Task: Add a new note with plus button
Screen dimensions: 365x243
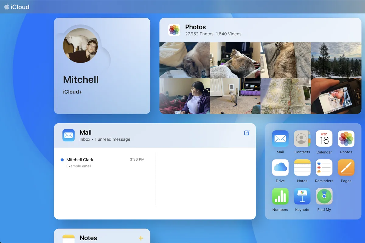Action: click(141, 238)
